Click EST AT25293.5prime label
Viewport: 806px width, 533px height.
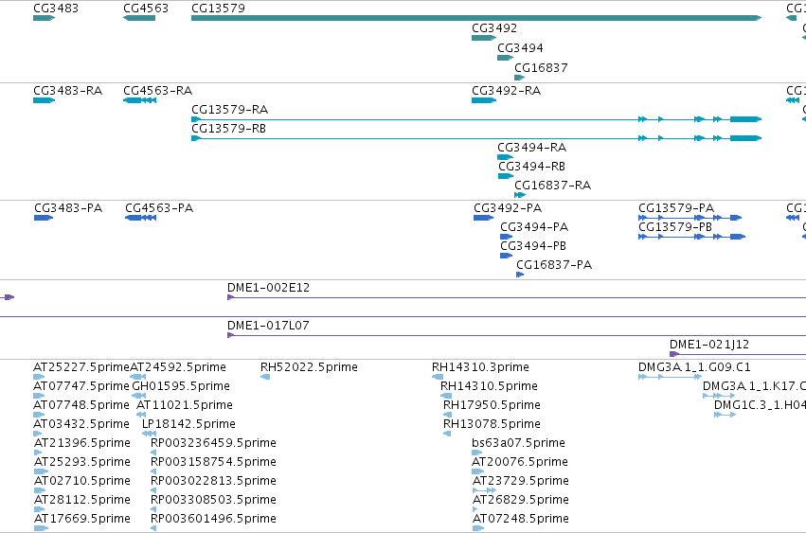click(x=82, y=463)
